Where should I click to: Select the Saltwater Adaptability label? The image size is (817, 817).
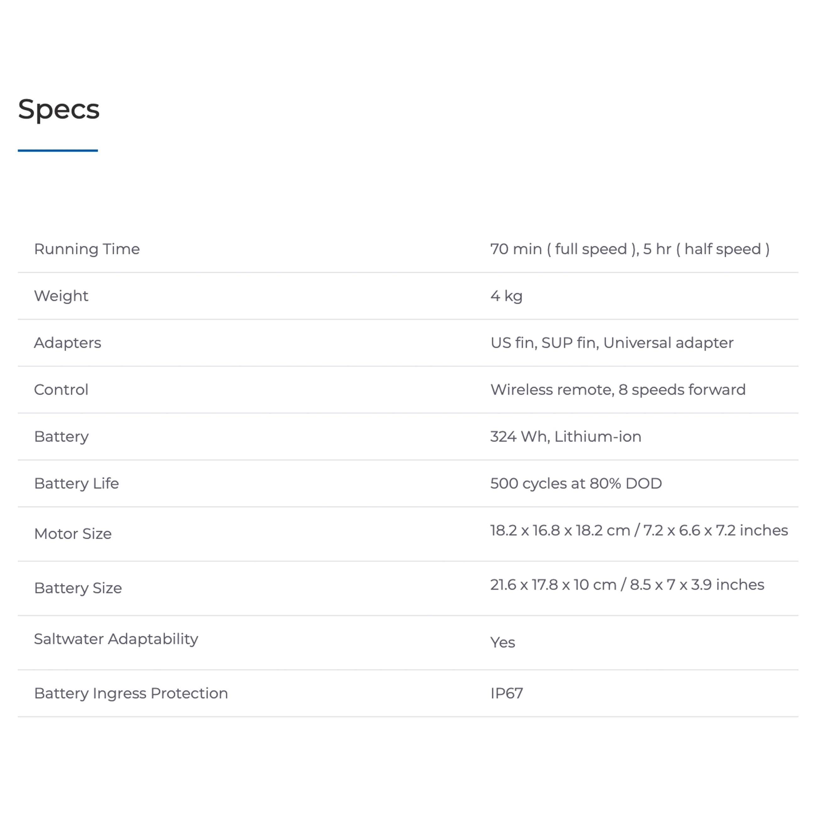pyautogui.click(x=116, y=639)
